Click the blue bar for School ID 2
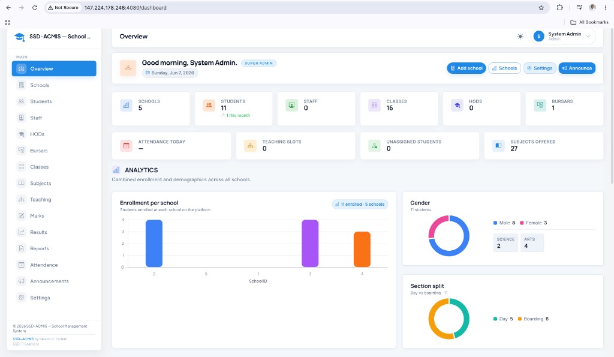Image resolution: width=614 pixels, height=357 pixels. (x=154, y=244)
